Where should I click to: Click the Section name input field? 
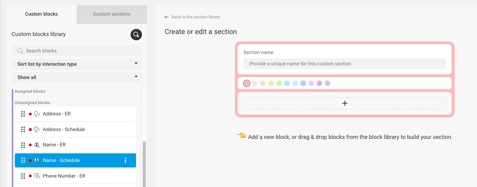pyautogui.click(x=345, y=64)
